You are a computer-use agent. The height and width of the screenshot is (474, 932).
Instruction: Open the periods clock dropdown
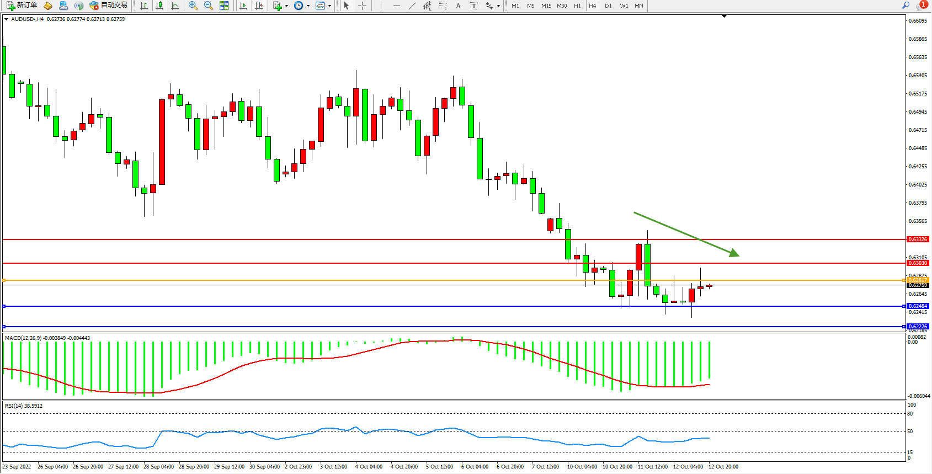301,6
